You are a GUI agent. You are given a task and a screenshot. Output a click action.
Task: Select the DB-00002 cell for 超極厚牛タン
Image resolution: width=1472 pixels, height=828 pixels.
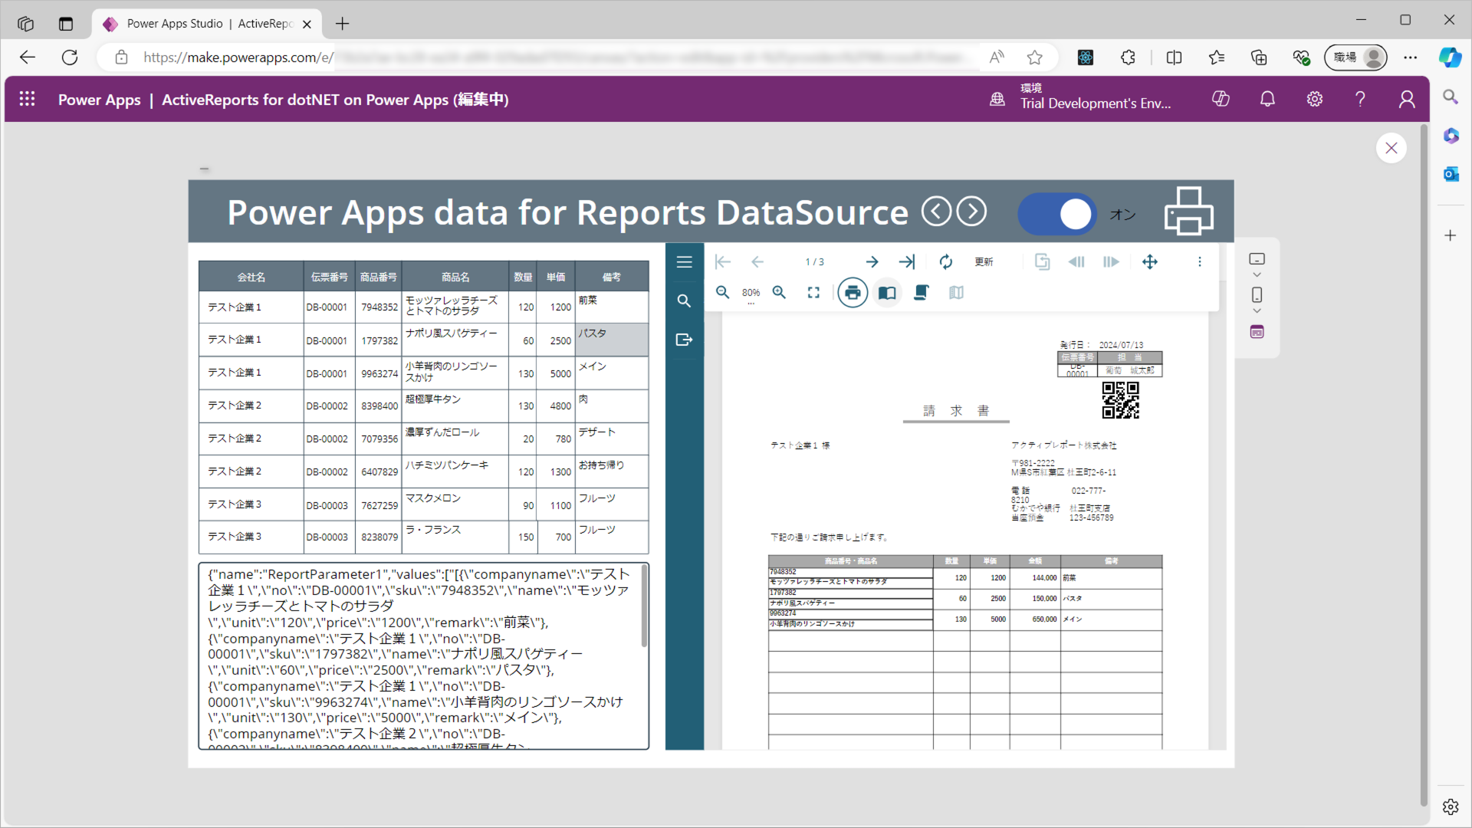click(329, 406)
